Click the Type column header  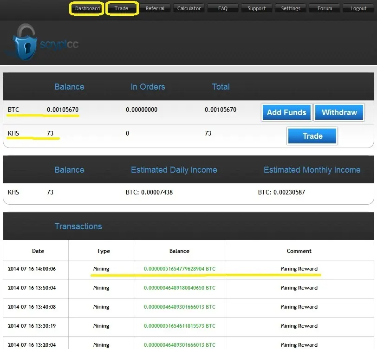point(104,251)
